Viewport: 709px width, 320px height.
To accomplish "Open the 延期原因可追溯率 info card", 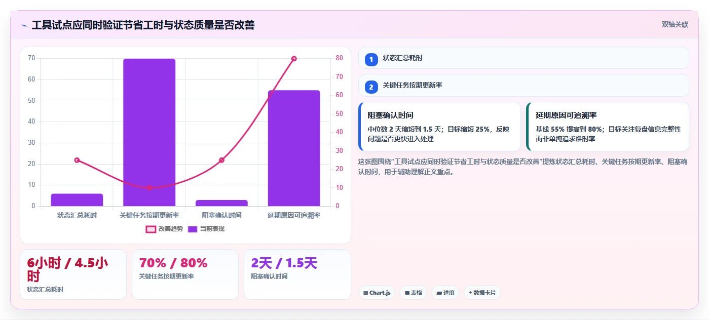I will point(608,127).
